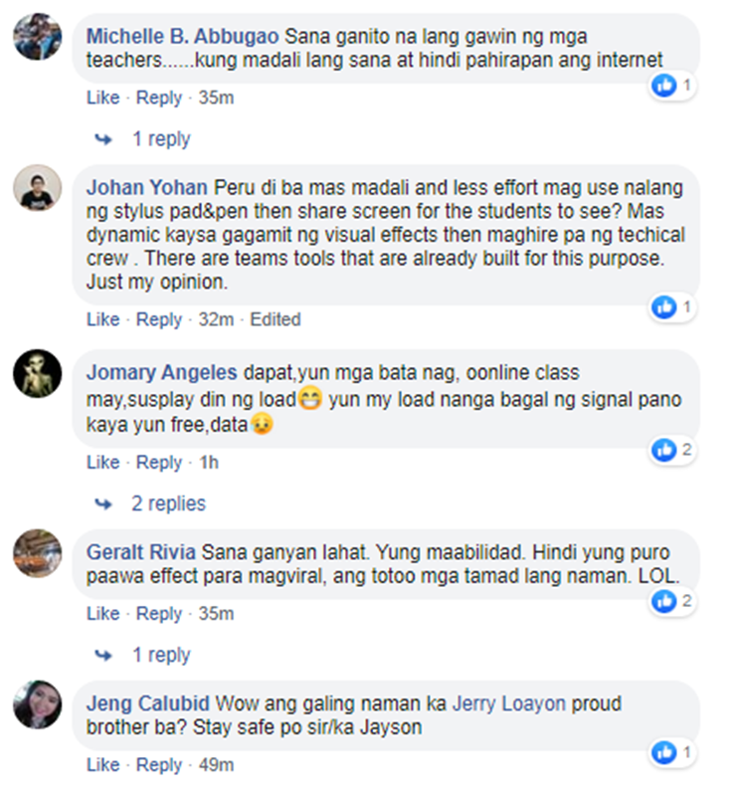Open the like reaction on Geralt Rivia's comment

click(663, 601)
